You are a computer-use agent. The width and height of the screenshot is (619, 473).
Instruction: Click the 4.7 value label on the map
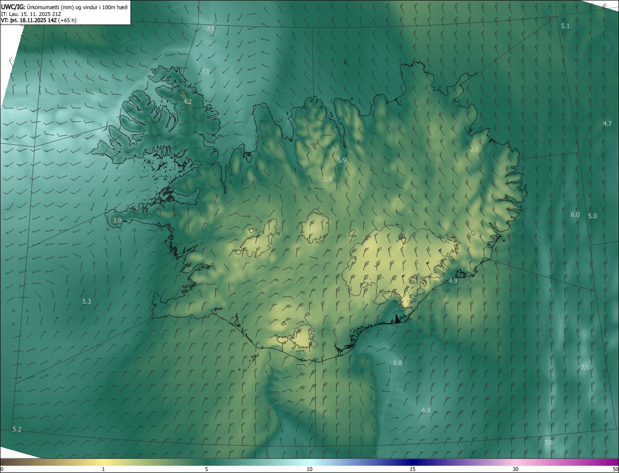click(607, 124)
